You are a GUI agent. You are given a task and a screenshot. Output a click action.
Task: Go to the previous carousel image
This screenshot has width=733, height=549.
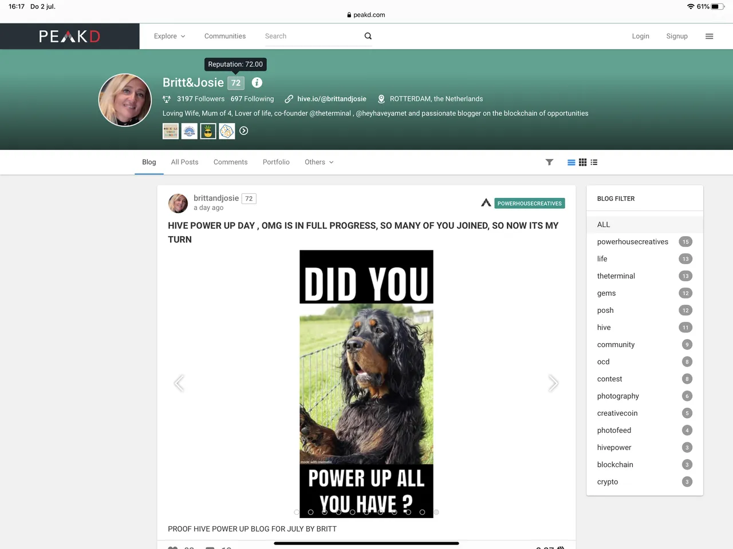coord(179,383)
